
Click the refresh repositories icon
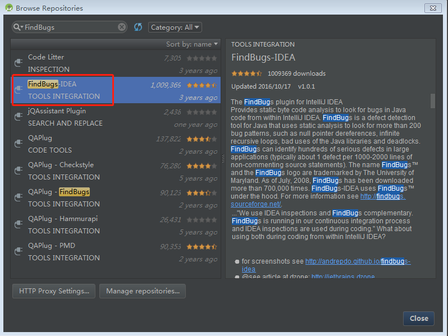(x=138, y=27)
